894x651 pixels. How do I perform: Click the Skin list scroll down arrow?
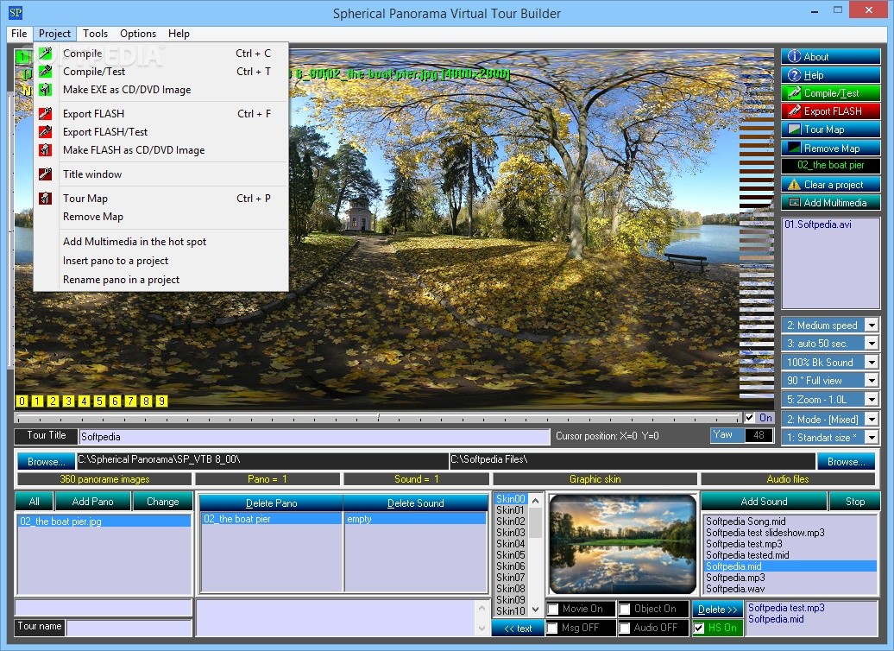point(535,610)
